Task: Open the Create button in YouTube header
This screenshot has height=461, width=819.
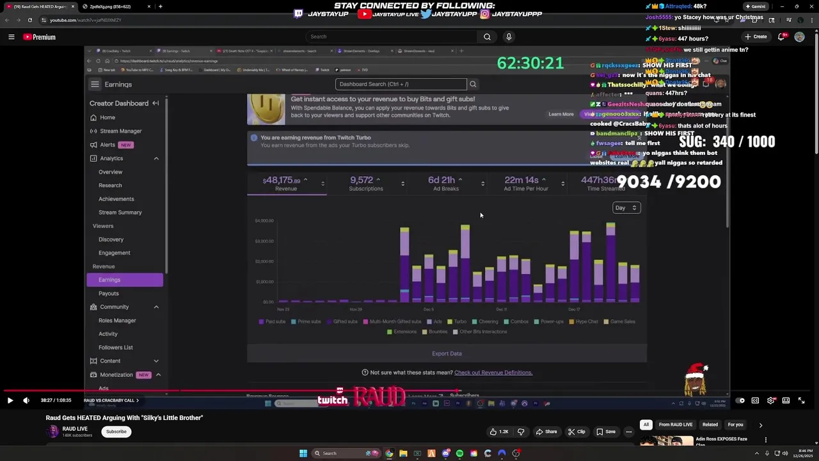Action: click(x=756, y=37)
